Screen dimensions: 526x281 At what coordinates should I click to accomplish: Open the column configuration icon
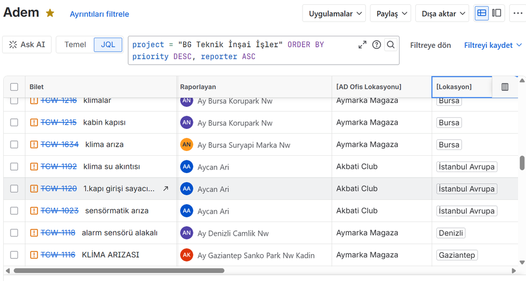(x=505, y=87)
